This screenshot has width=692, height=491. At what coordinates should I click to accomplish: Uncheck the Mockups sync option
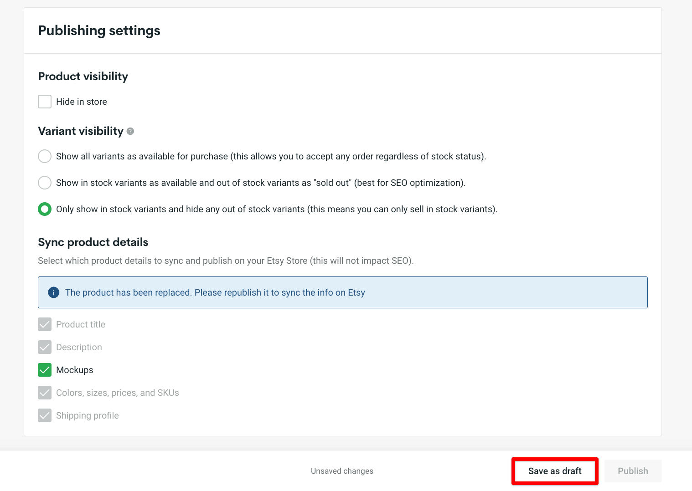click(44, 370)
